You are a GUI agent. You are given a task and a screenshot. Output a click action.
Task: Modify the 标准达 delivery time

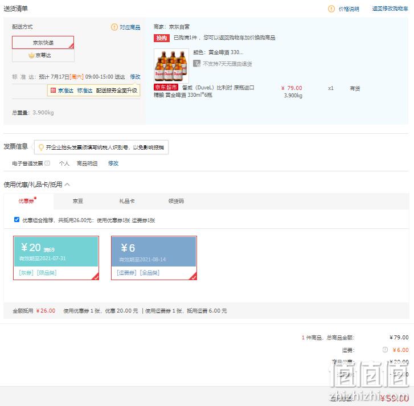[135, 77]
